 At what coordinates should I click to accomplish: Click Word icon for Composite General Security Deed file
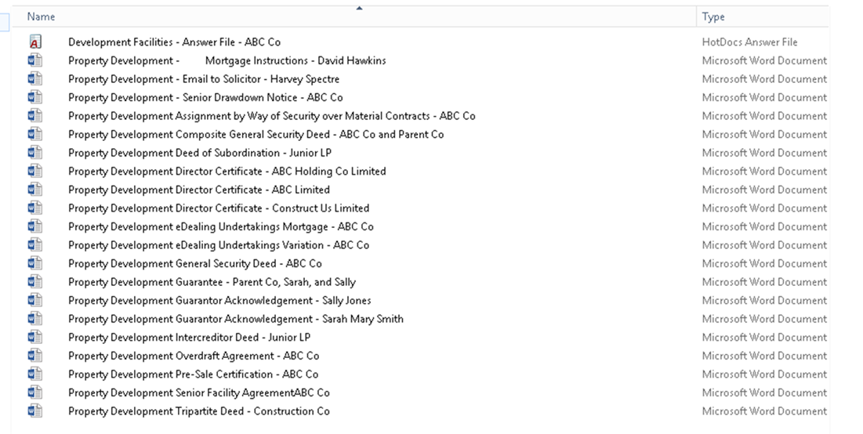pos(35,134)
